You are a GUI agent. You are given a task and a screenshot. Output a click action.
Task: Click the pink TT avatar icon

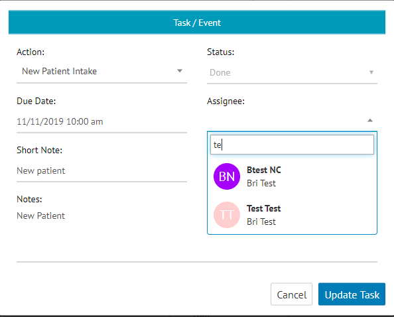pos(227,215)
